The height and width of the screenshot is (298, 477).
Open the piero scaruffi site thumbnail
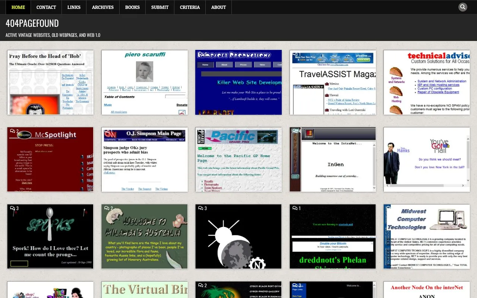click(145, 82)
